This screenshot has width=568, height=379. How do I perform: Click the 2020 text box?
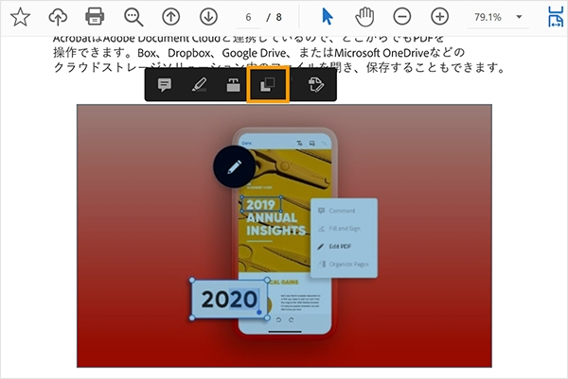pos(230,300)
